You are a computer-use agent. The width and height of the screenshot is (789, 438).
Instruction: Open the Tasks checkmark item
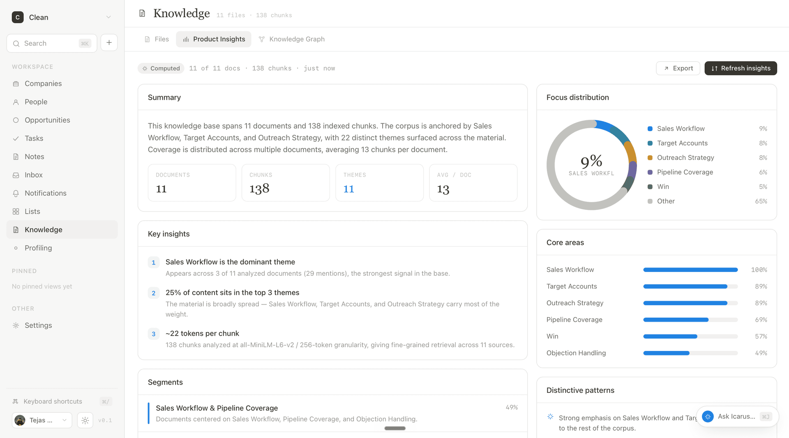pos(62,138)
